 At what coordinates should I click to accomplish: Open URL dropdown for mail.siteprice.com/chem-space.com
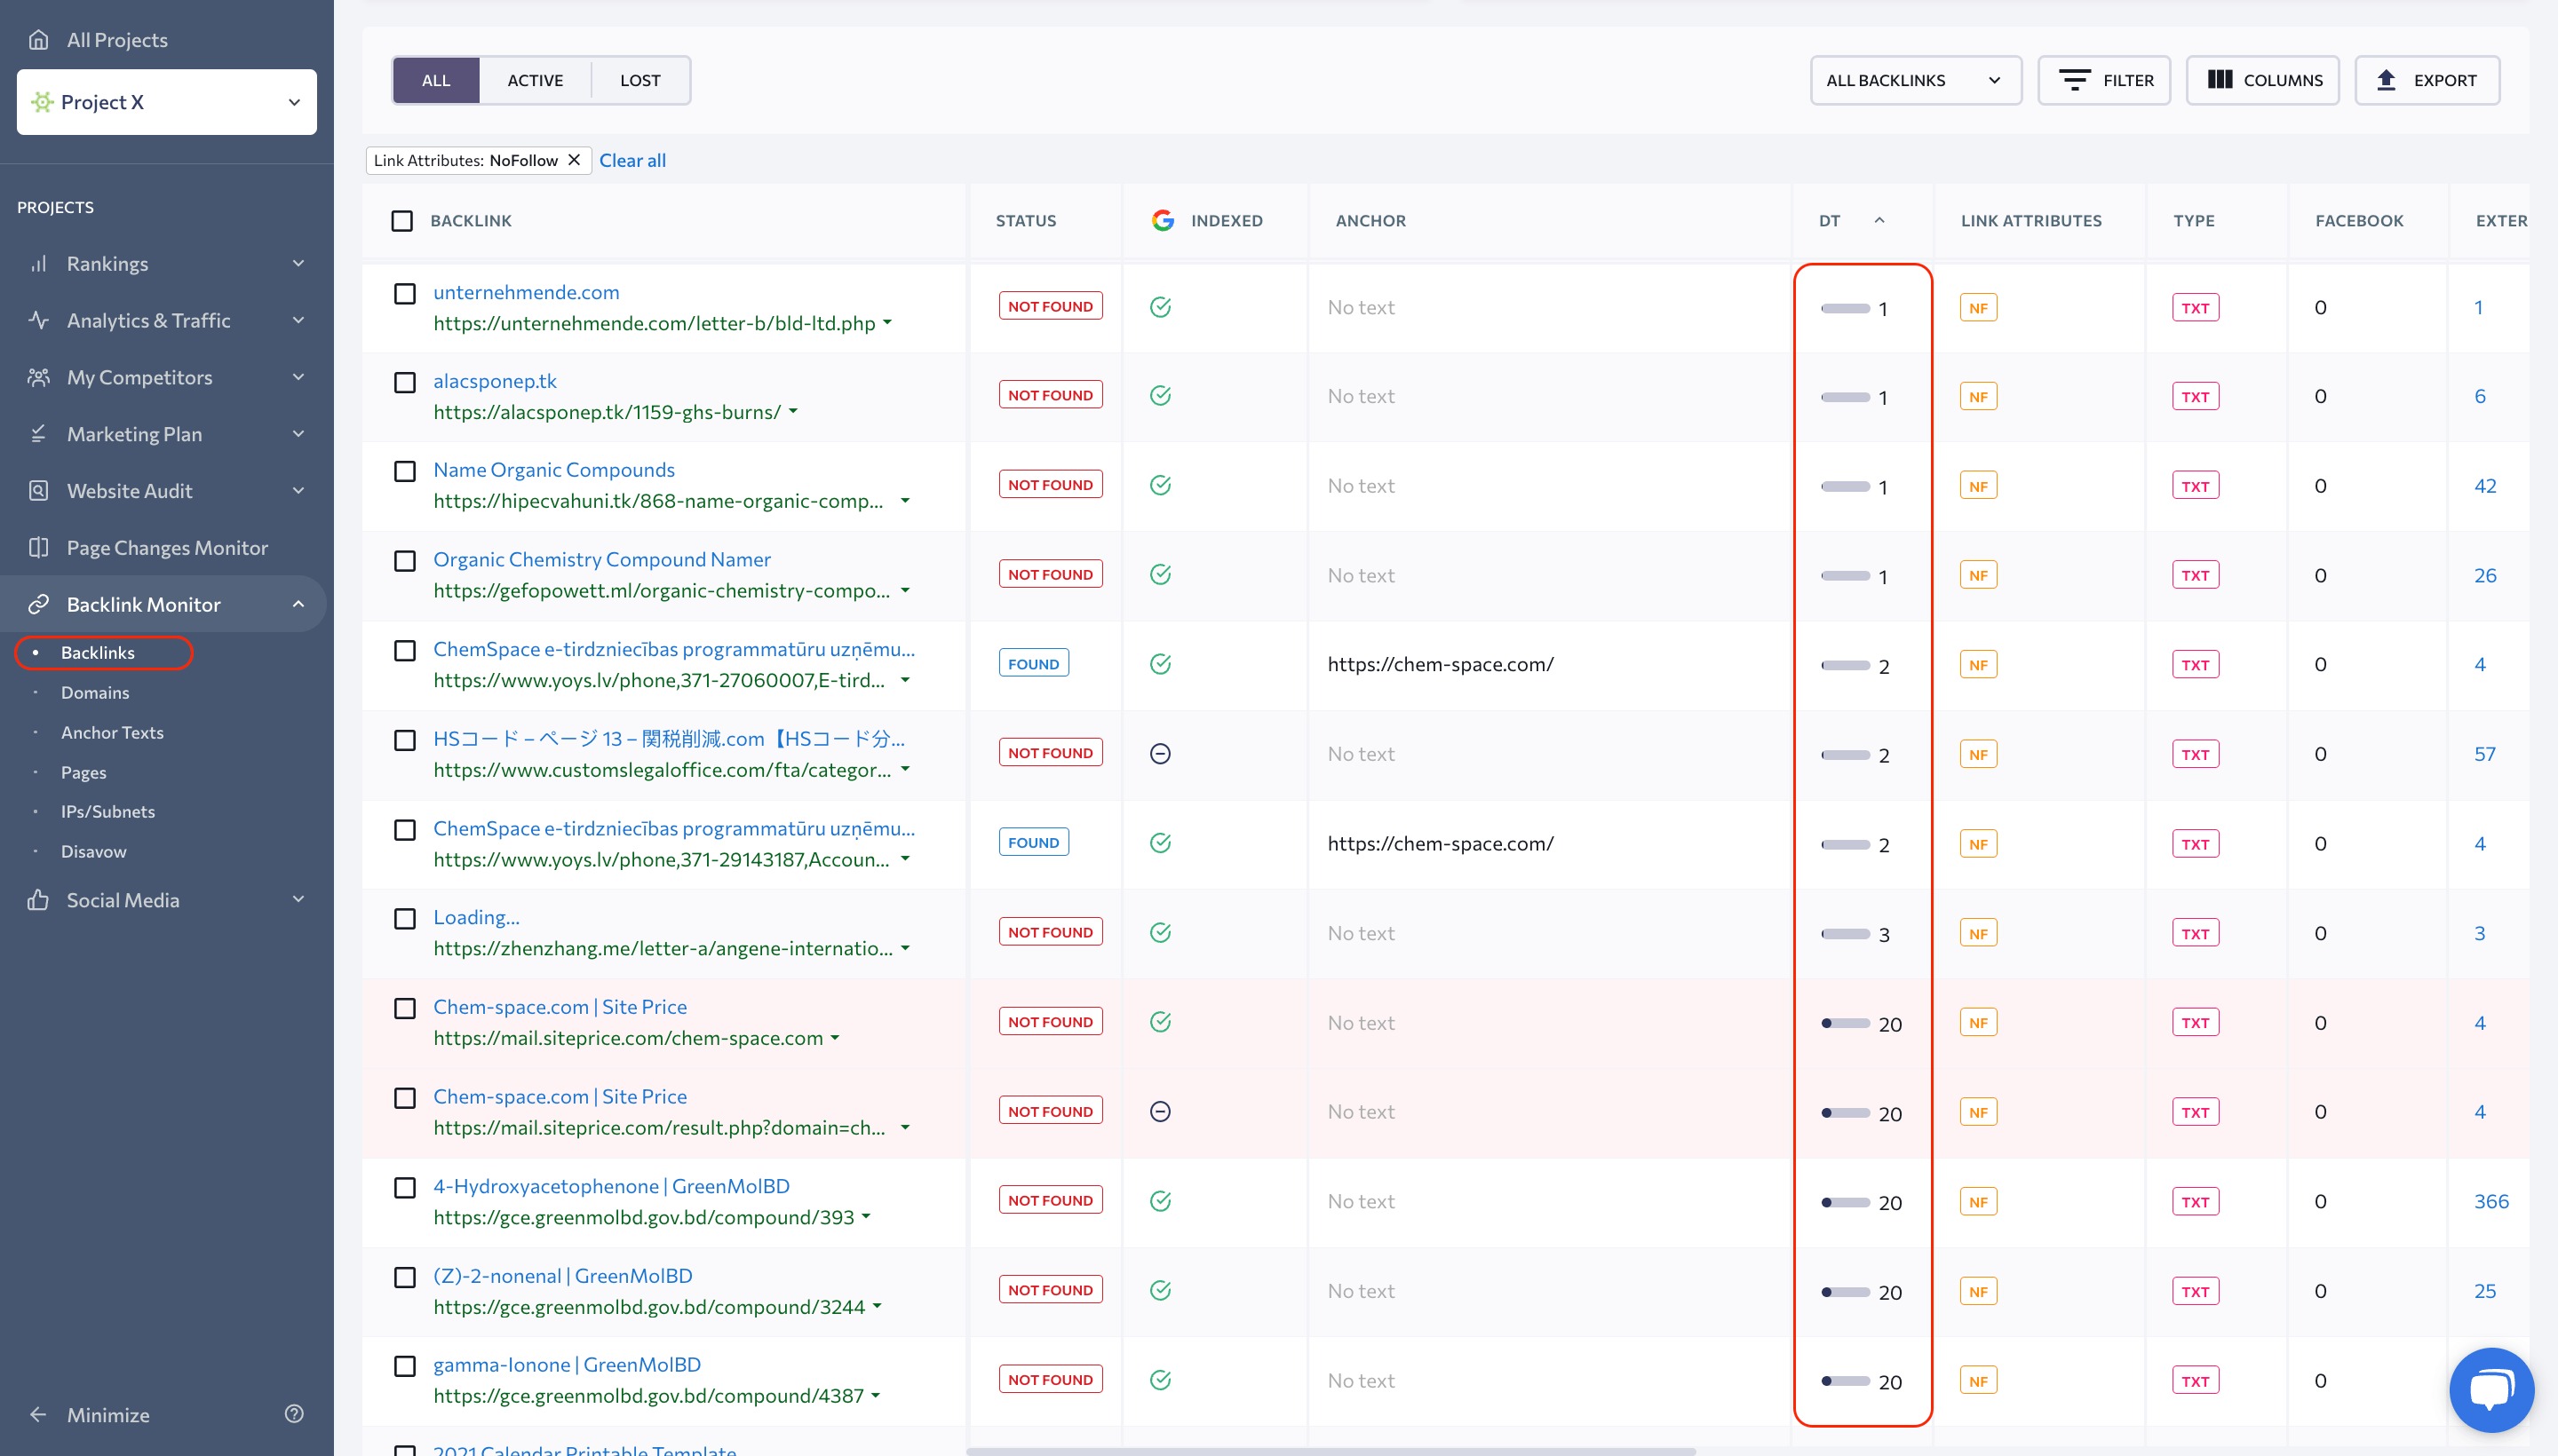835,1038
